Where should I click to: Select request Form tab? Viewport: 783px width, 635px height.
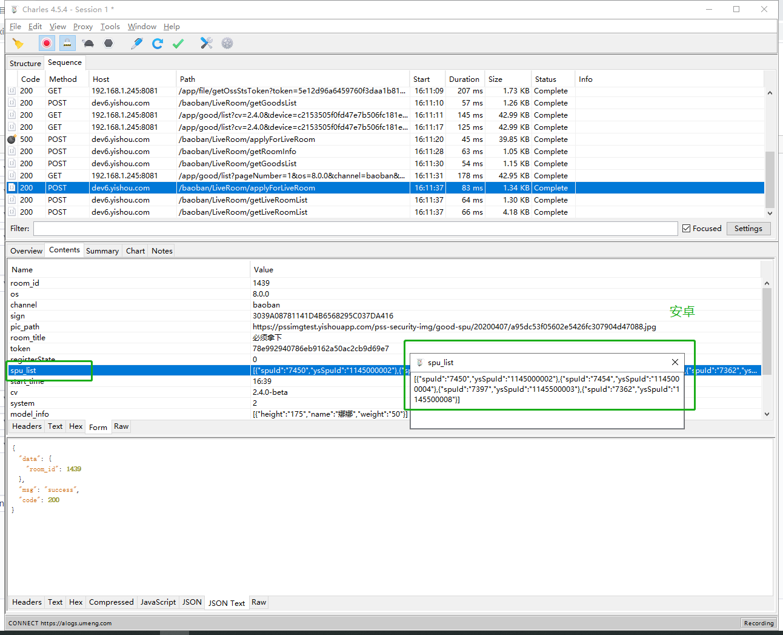click(x=98, y=428)
